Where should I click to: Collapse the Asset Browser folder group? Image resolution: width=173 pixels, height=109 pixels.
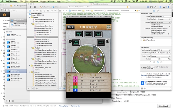[x=31, y=24]
